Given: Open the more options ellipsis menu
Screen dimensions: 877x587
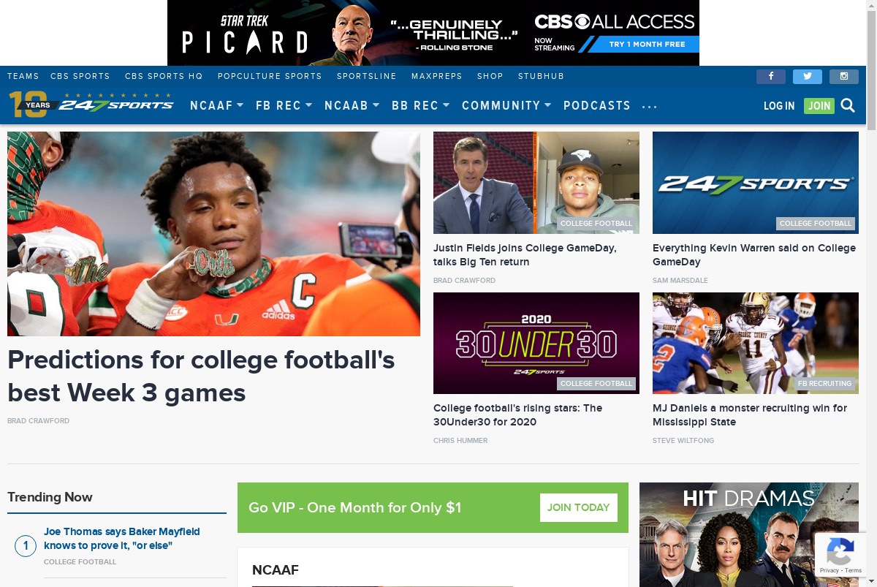Looking at the screenshot, I should pyautogui.click(x=650, y=107).
